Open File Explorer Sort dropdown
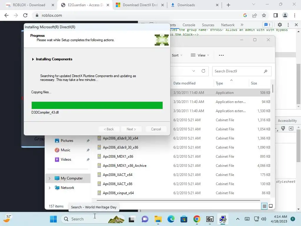The width and height of the screenshot is (301, 226). point(177,55)
